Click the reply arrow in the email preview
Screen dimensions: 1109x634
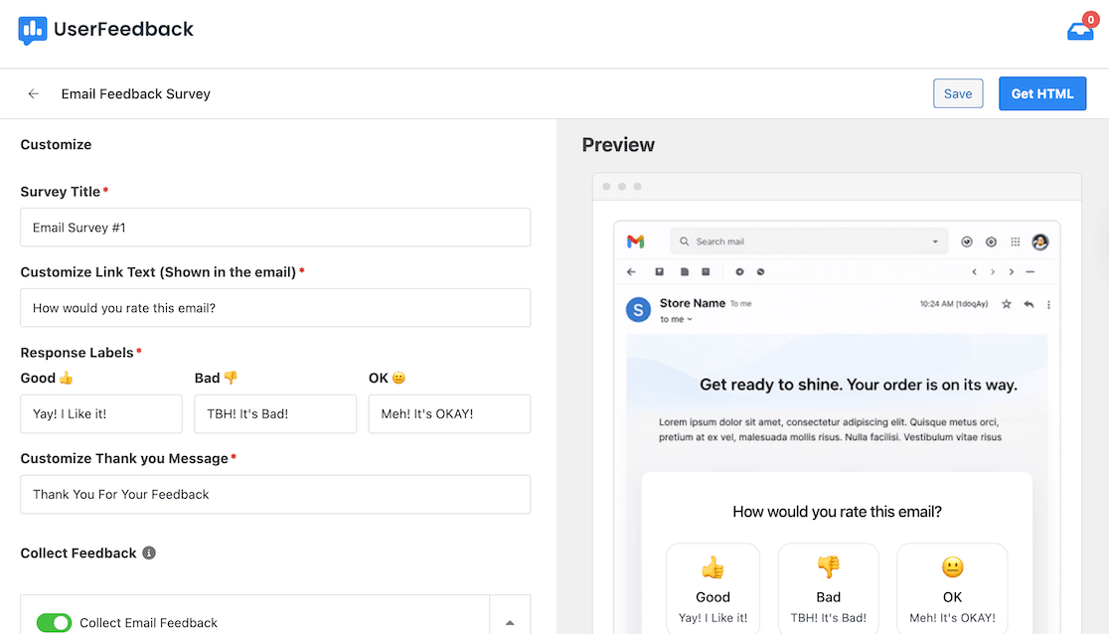tap(1030, 305)
